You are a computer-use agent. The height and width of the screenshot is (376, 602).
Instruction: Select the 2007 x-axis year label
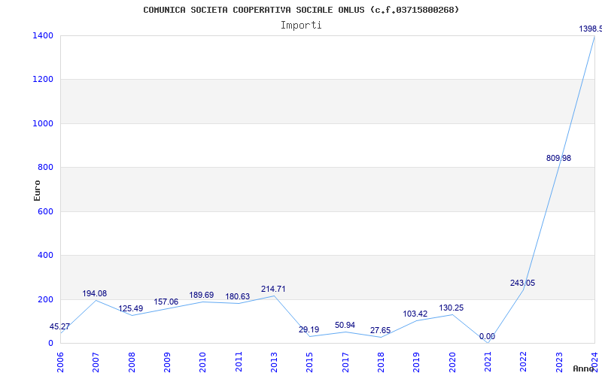click(96, 362)
